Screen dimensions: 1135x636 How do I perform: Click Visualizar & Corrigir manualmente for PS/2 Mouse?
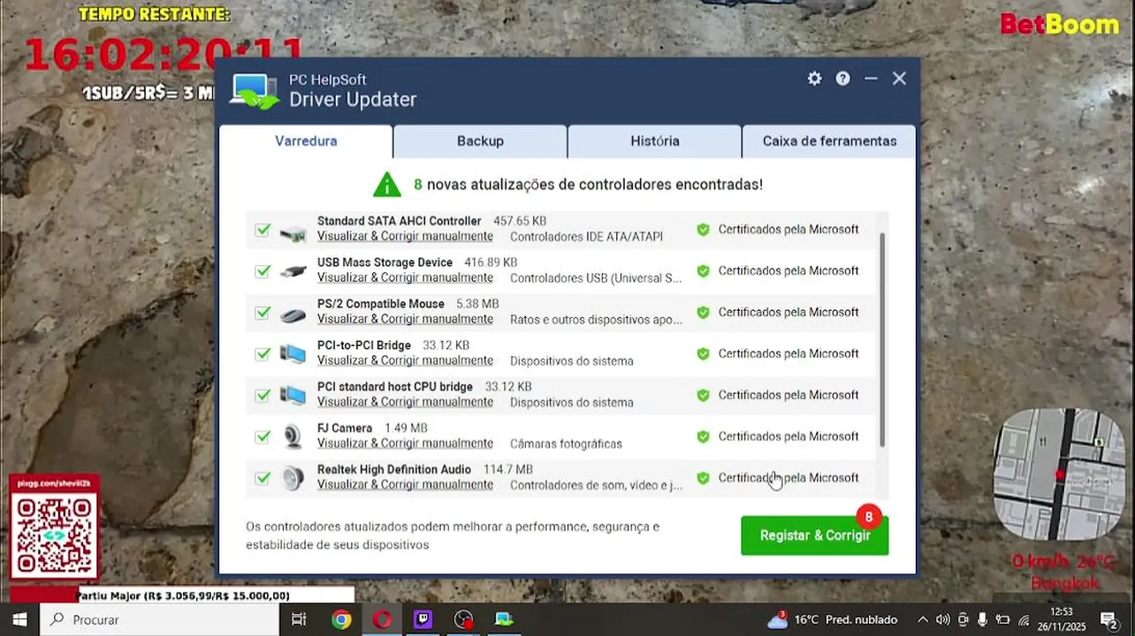[x=405, y=320]
